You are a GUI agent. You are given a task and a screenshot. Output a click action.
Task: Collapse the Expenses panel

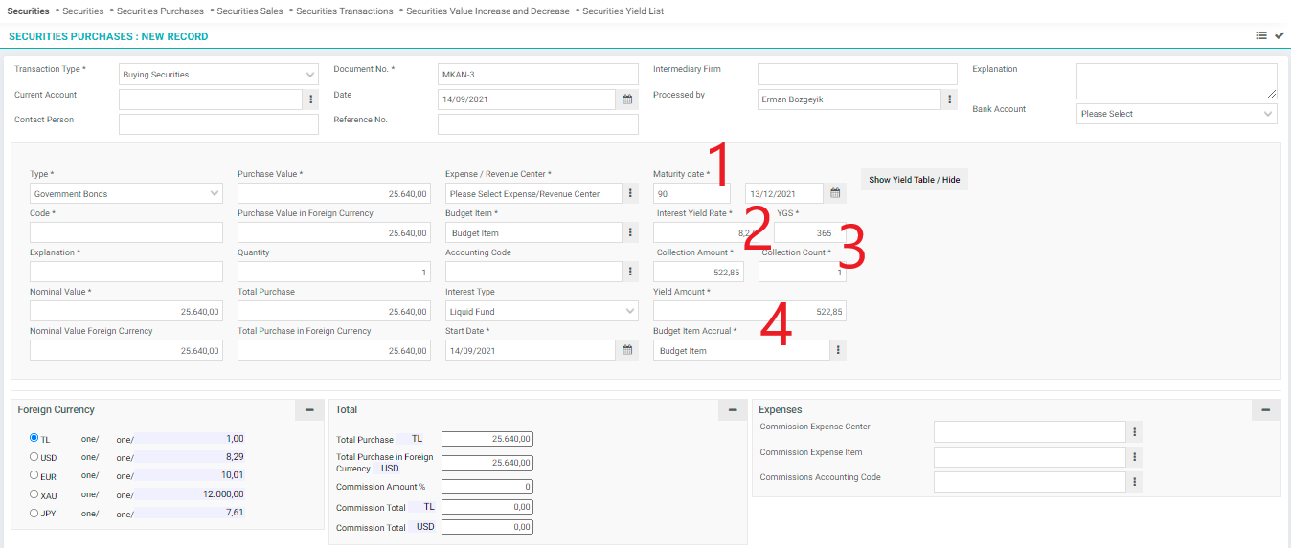click(1266, 410)
